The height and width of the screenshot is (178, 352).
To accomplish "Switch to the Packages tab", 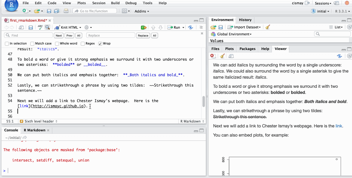I will (247, 49).
